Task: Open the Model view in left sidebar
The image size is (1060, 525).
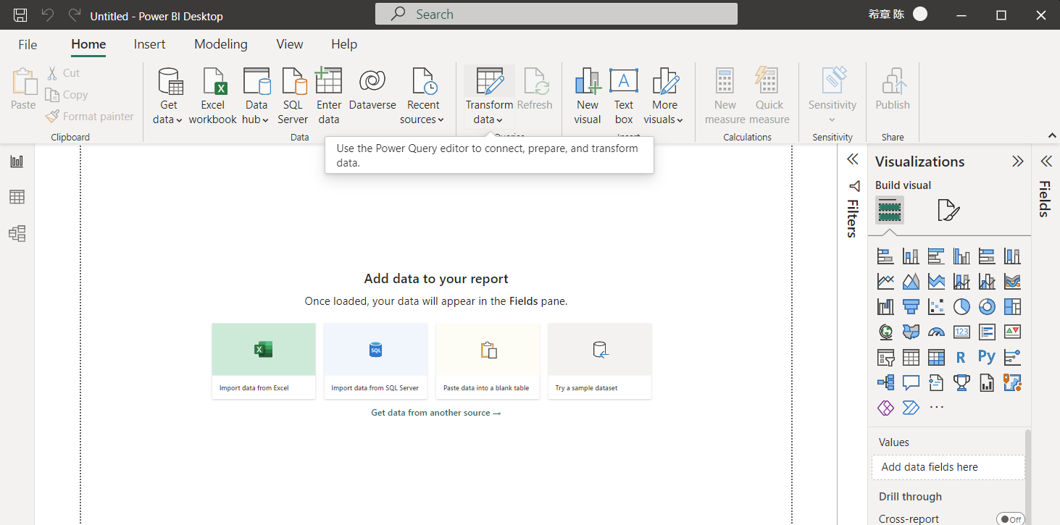Action: (x=17, y=233)
